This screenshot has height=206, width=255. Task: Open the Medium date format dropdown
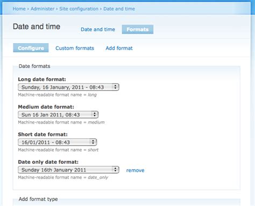[x=58, y=115]
